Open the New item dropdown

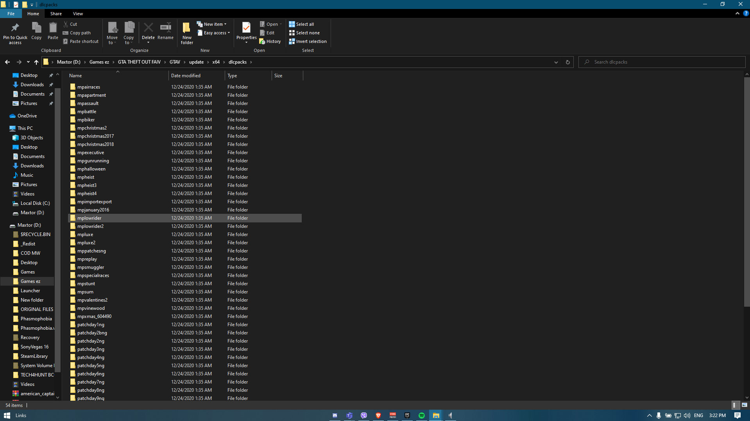[211, 24]
